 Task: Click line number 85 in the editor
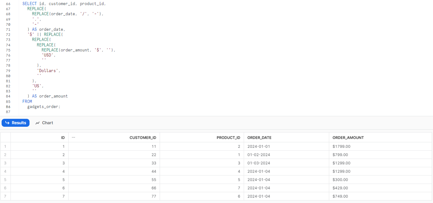tap(8, 101)
